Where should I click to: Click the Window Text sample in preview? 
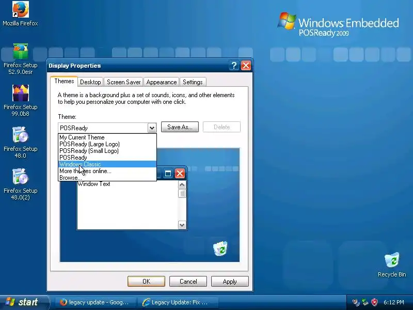point(94,184)
